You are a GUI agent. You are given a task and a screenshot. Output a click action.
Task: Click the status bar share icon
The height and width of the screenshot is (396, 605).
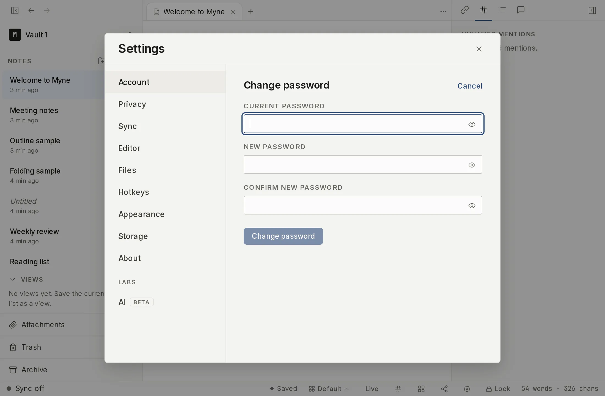tap(444, 389)
